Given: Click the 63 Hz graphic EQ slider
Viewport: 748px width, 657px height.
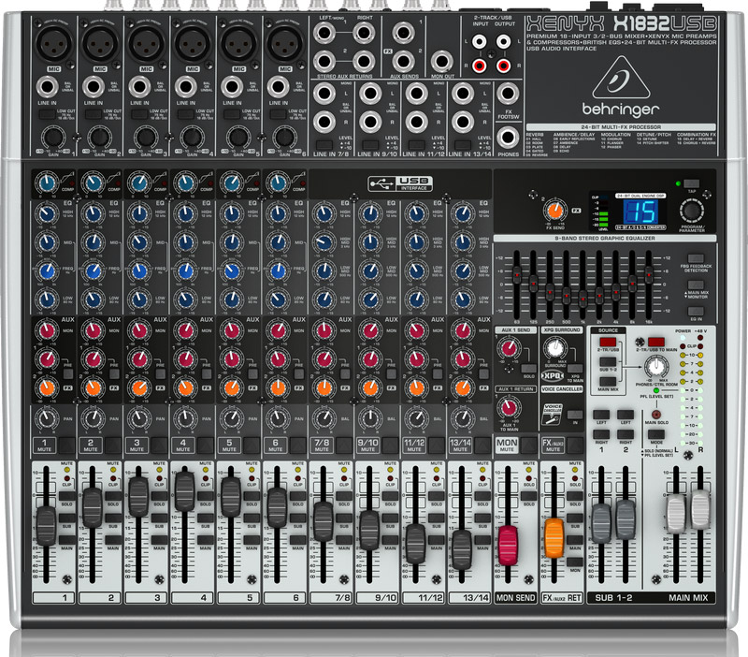Looking at the screenshot, I should 517,276.
